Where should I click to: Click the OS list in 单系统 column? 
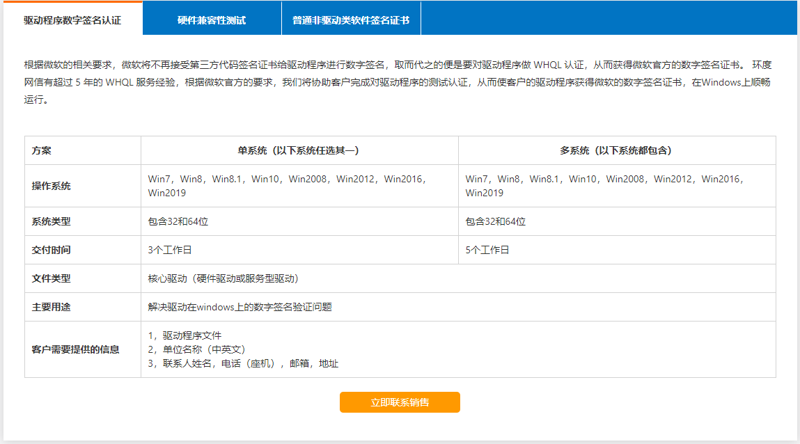point(288,186)
